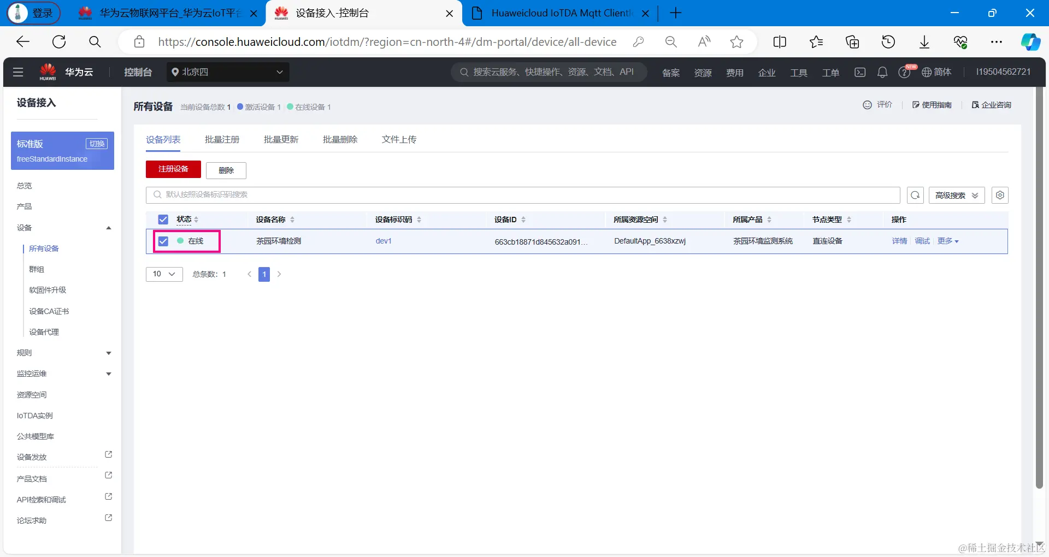Click the device identifier search field
The width and height of the screenshot is (1049, 557).
[x=523, y=195]
